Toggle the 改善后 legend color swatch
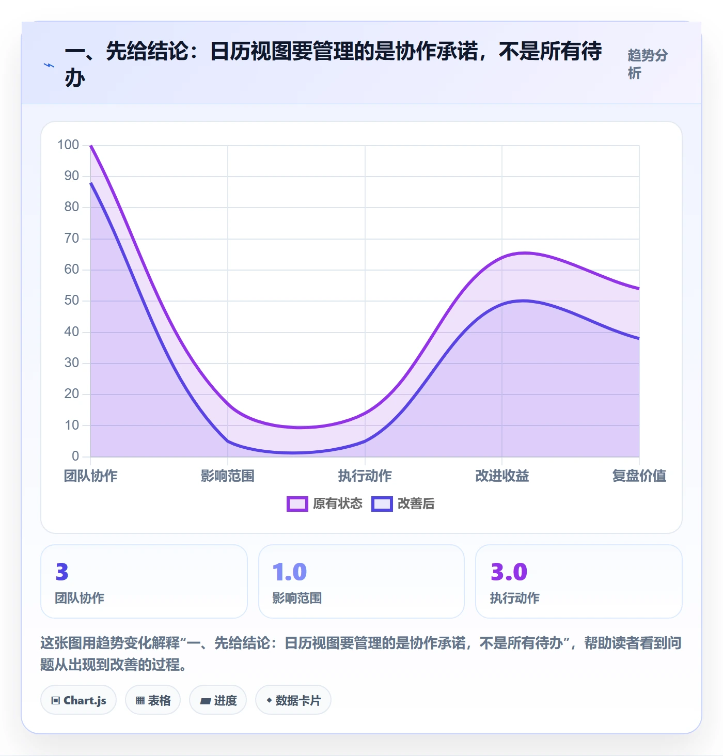Screen dimensions: 723x756 (x=382, y=503)
